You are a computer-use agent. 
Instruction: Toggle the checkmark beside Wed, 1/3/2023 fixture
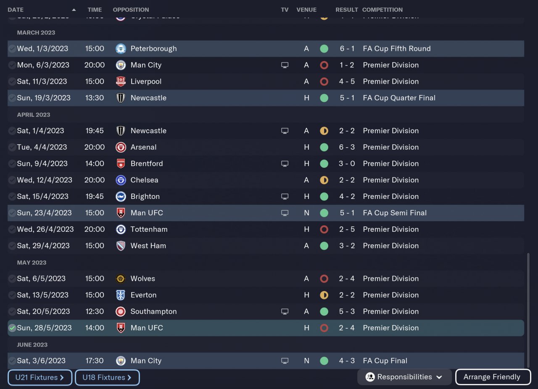click(x=12, y=49)
